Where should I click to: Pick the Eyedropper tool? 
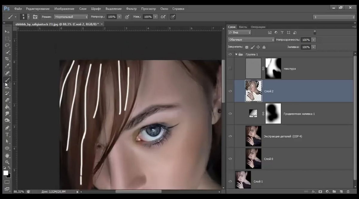(7, 66)
